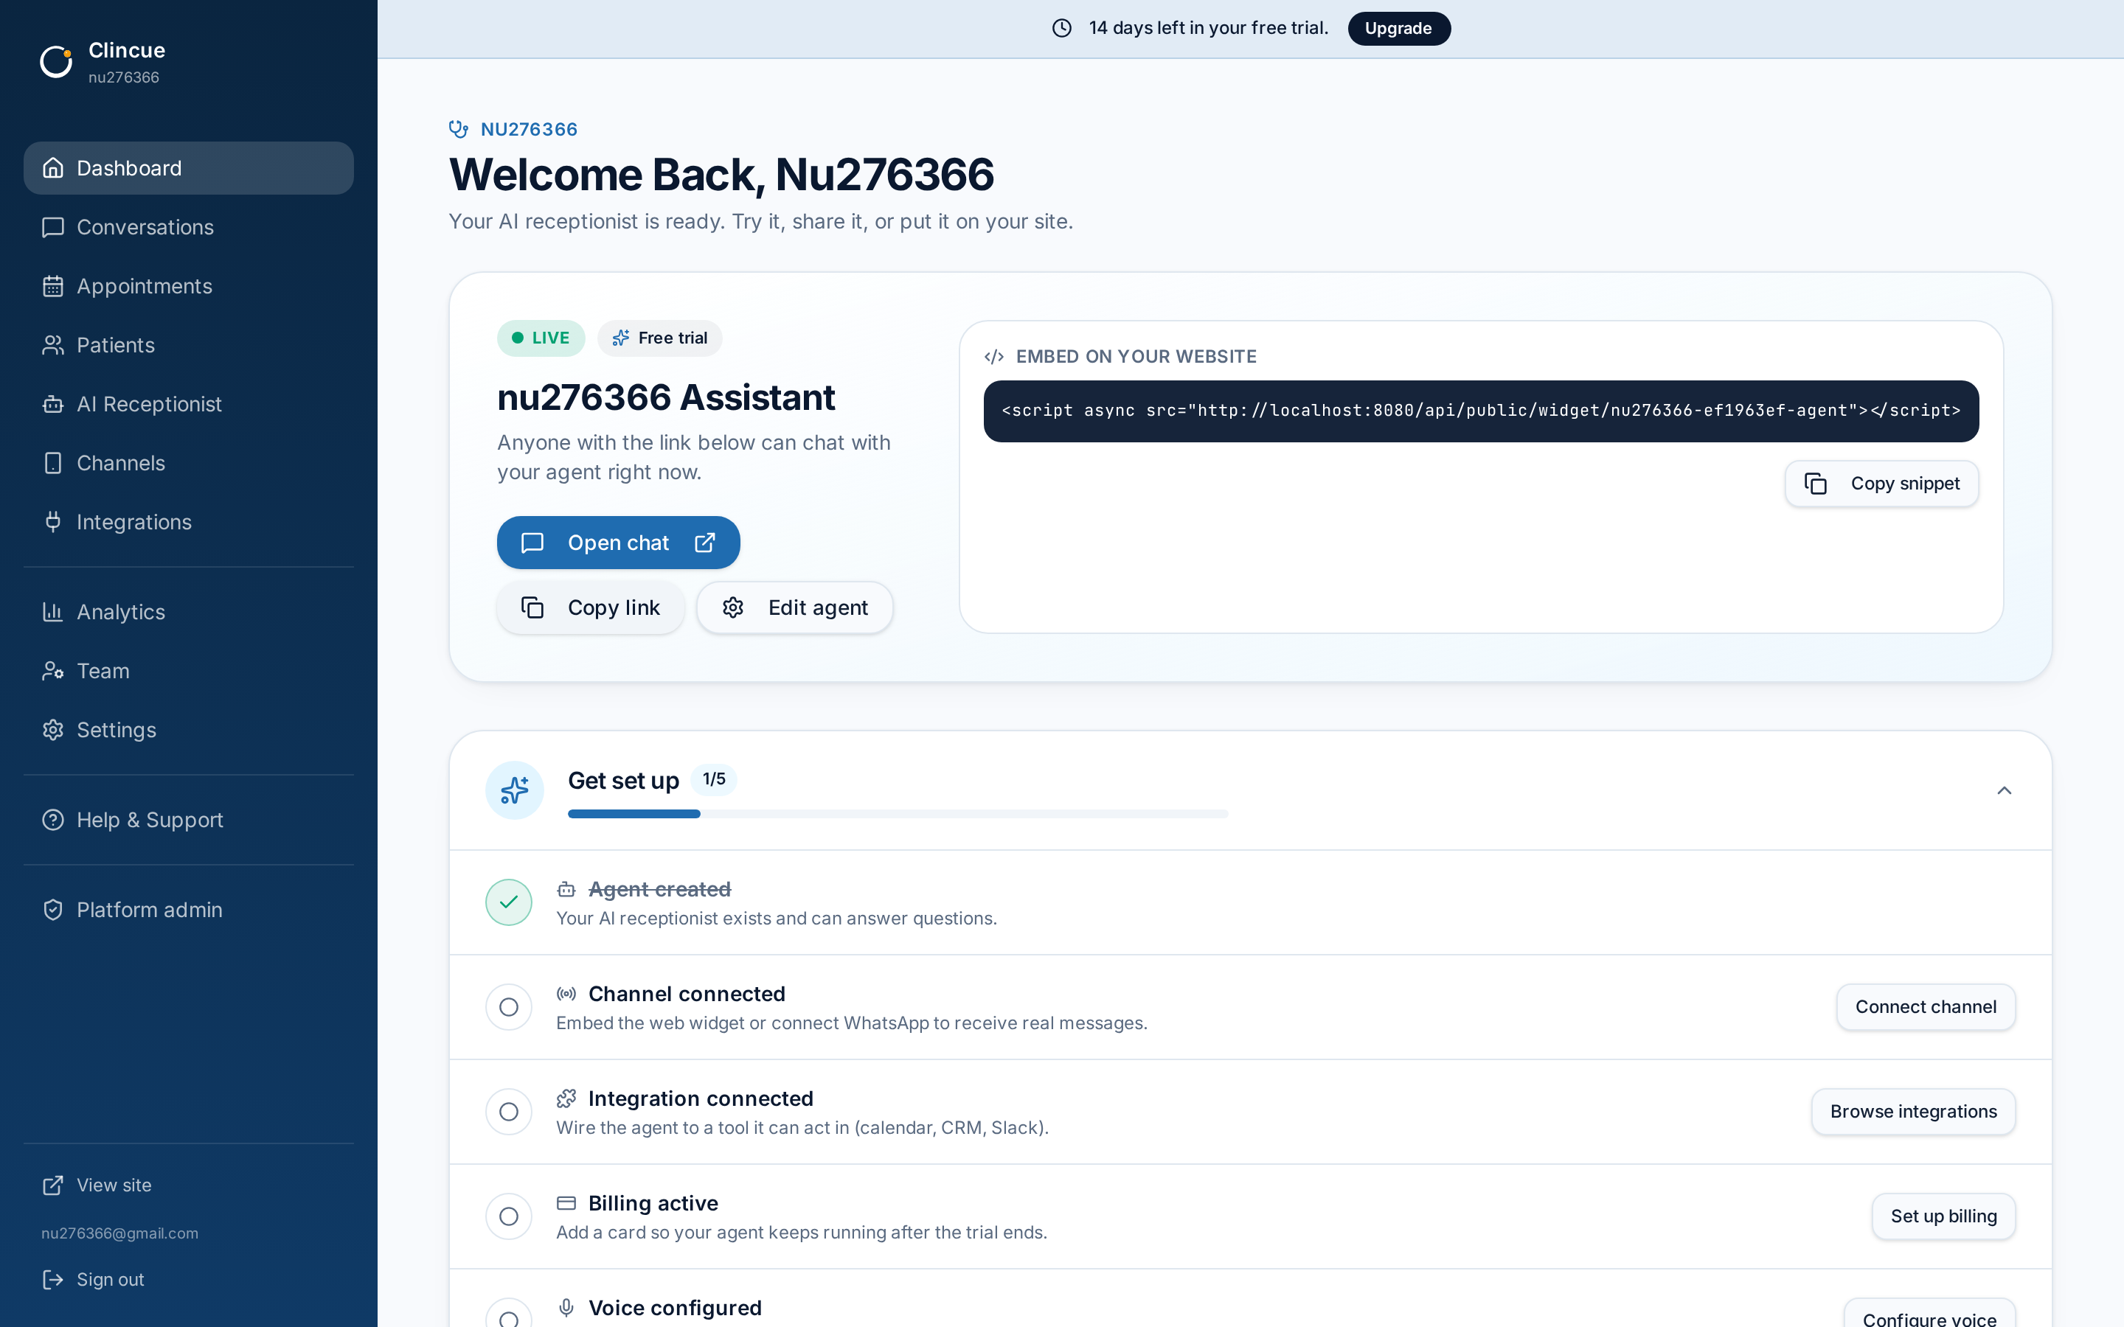Mark the Integration connected step circle
Screen dimensions: 2124x1327
point(509,1111)
